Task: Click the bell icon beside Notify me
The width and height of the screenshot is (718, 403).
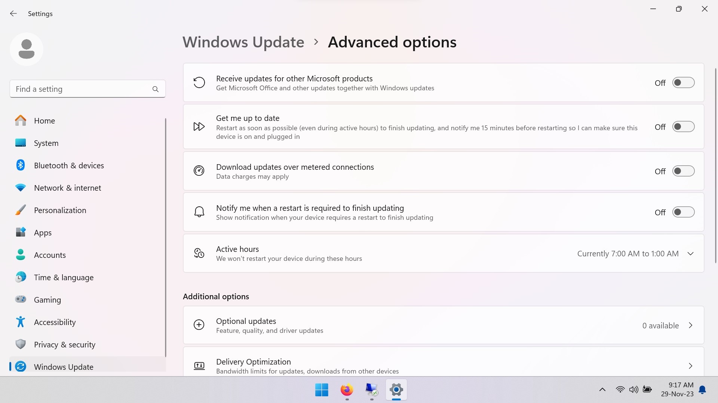Action: pos(199,212)
